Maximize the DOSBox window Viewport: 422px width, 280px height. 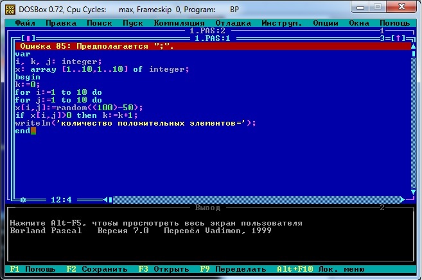tap(377, 6)
